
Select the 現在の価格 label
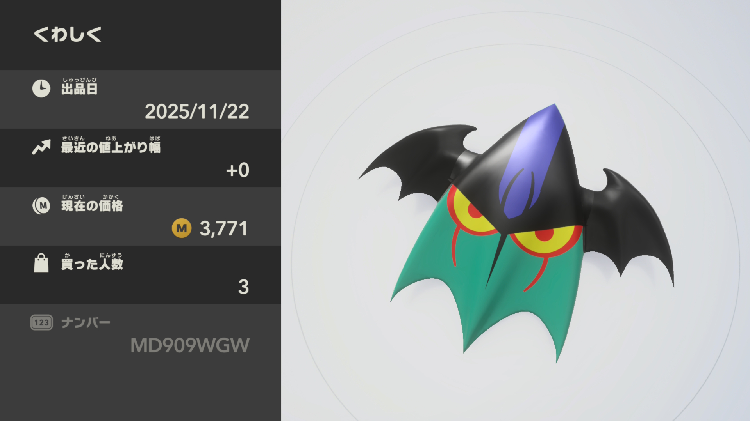click(x=92, y=203)
